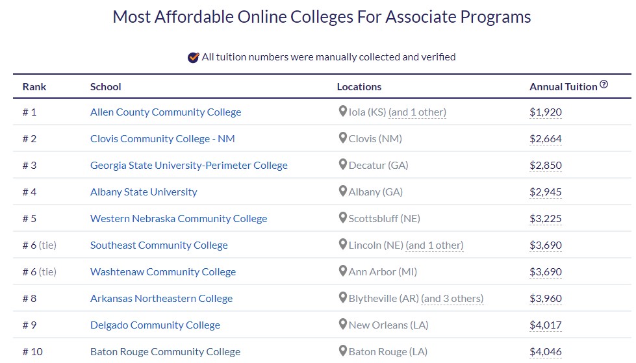
Task: Open Western Nebraska Community College link
Action: pos(179,219)
